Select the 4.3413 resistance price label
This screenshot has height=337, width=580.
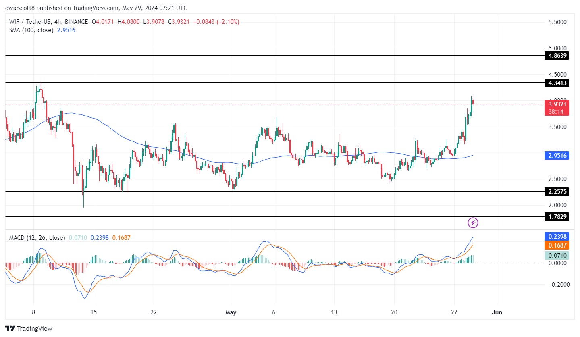[556, 83]
